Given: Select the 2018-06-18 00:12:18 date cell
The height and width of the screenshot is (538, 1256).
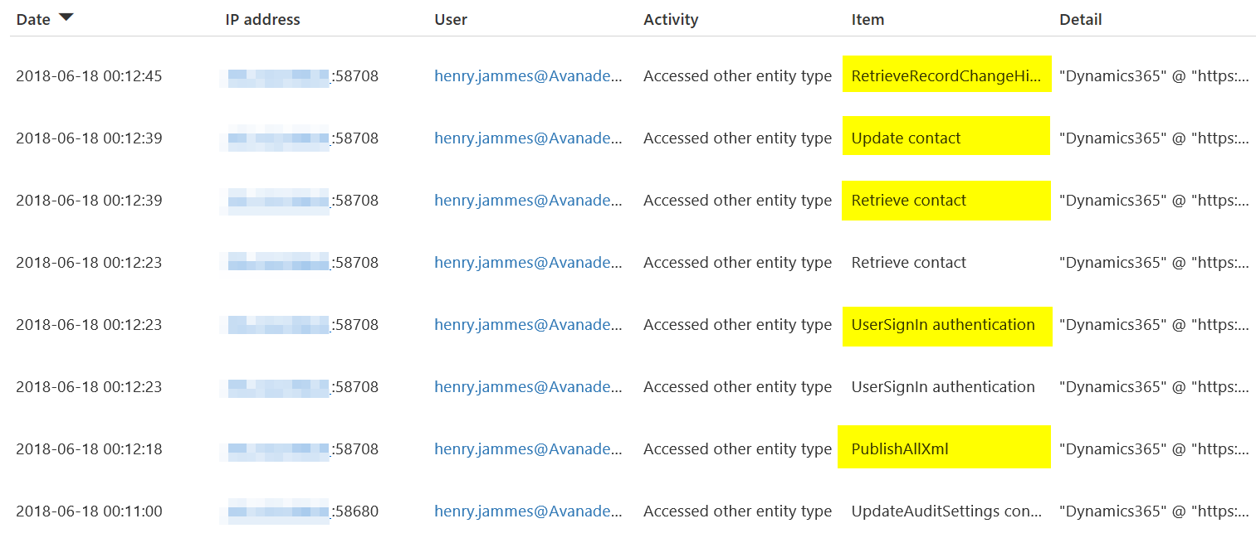Looking at the screenshot, I should pyautogui.click(x=89, y=449).
